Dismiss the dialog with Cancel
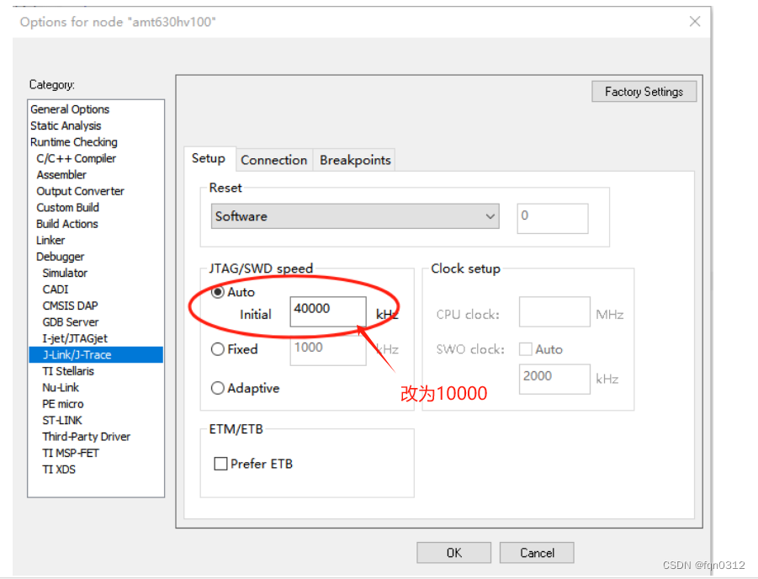 click(x=536, y=552)
